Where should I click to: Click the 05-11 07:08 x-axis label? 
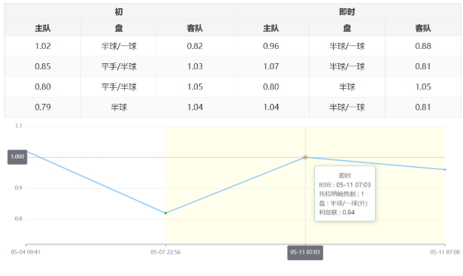click(x=445, y=252)
